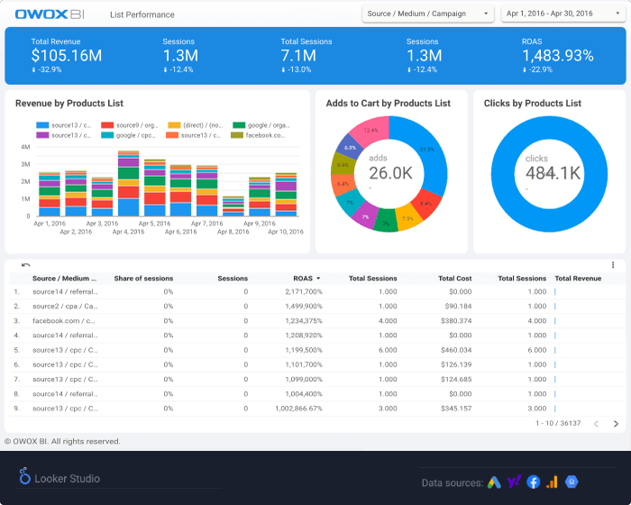The height and width of the screenshot is (505, 631).
Task: Click the Share of sessions column header
Action: [143, 279]
